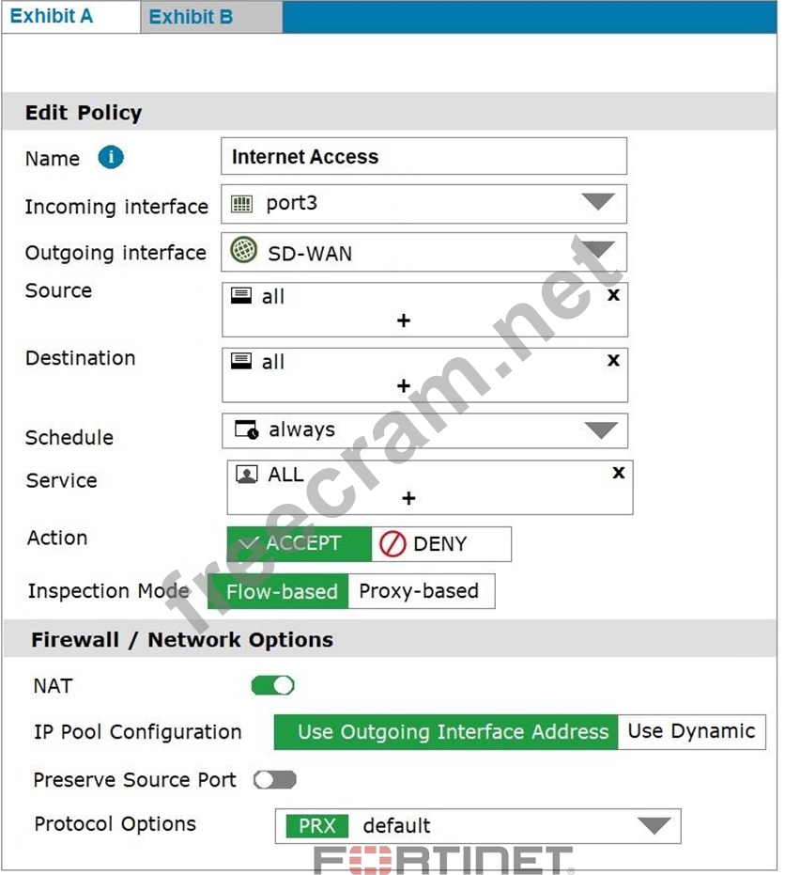The height and width of the screenshot is (875, 785).
Task: Select Use Outgoing Interface Address
Action: click(446, 732)
